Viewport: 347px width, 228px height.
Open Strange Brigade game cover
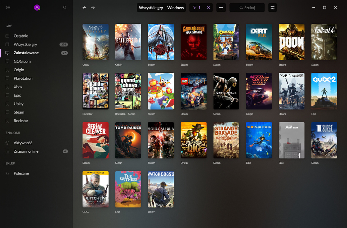[x=226, y=140]
